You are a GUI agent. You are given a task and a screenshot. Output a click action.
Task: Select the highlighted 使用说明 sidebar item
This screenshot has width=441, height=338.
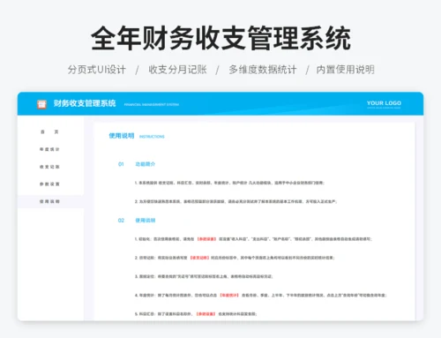pyautogui.click(x=50, y=201)
